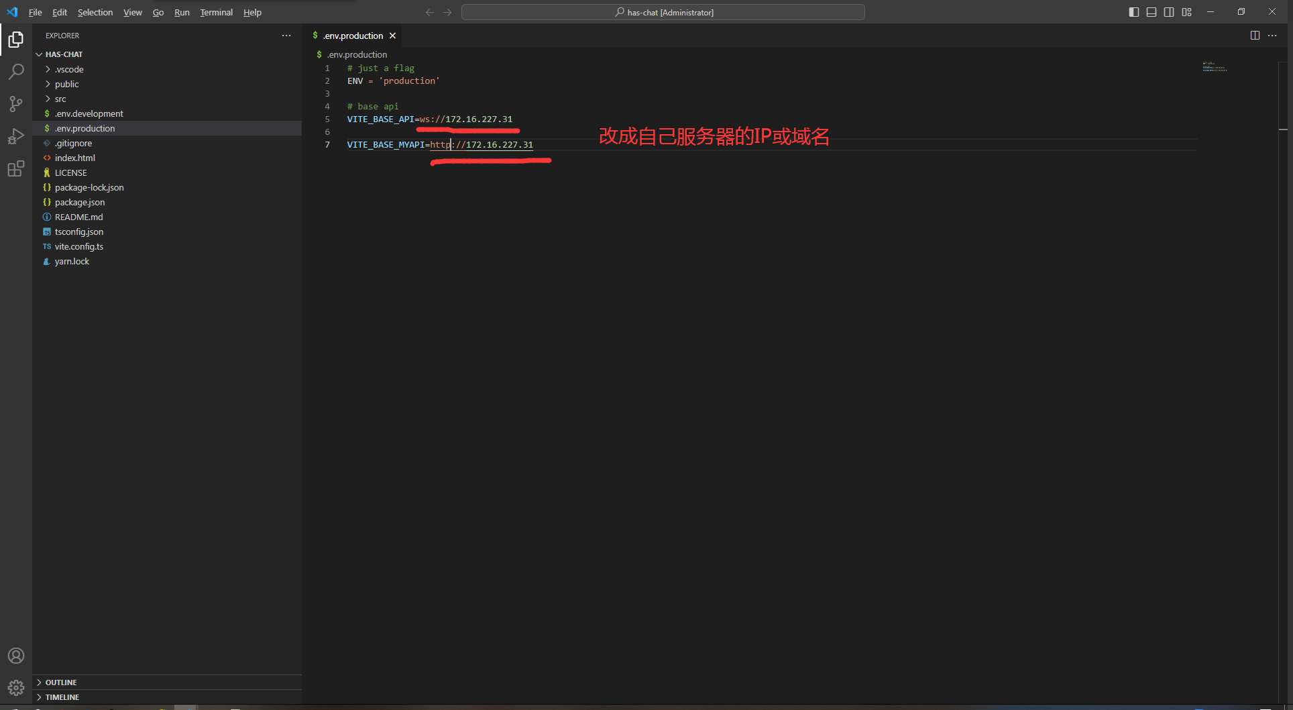Open the Customize Layout icon
Viewport: 1293px width, 710px height.
pos(1187,12)
